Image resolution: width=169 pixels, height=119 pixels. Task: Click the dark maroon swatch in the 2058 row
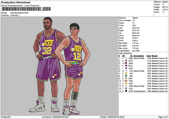pos(126,63)
